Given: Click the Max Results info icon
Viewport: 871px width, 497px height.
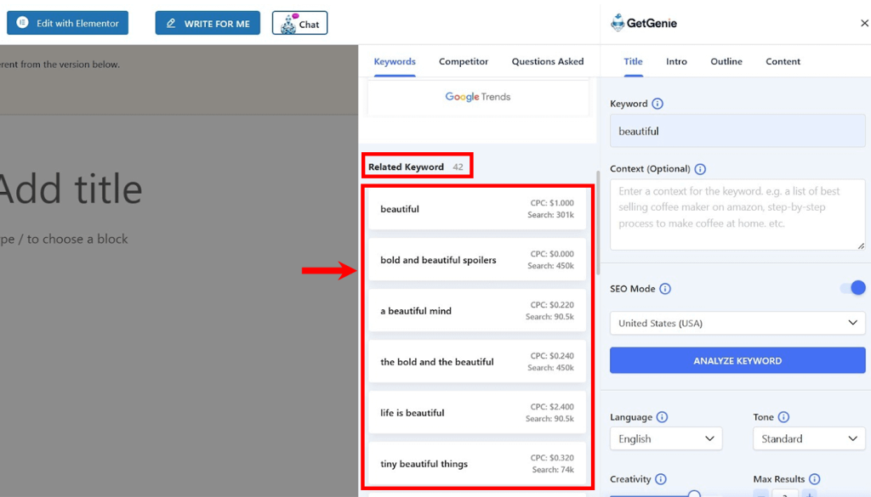Looking at the screenshot, I should pos(814,479).
